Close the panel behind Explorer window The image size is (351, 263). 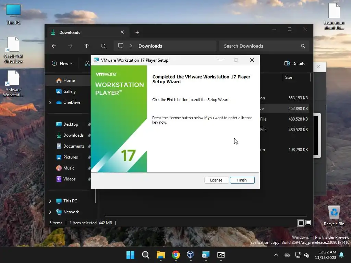pos(318,67)
